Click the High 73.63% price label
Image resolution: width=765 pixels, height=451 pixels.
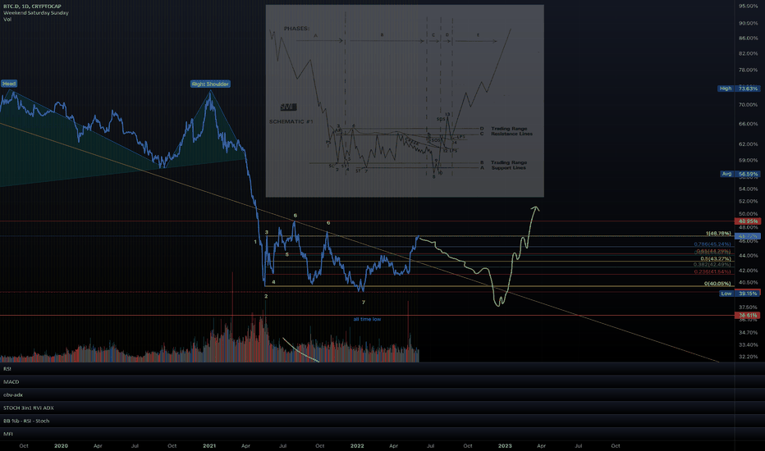(x=739, y=89)
